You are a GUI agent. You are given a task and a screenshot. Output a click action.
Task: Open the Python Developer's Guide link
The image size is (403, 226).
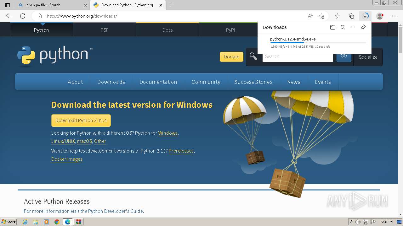pos(116,211)
